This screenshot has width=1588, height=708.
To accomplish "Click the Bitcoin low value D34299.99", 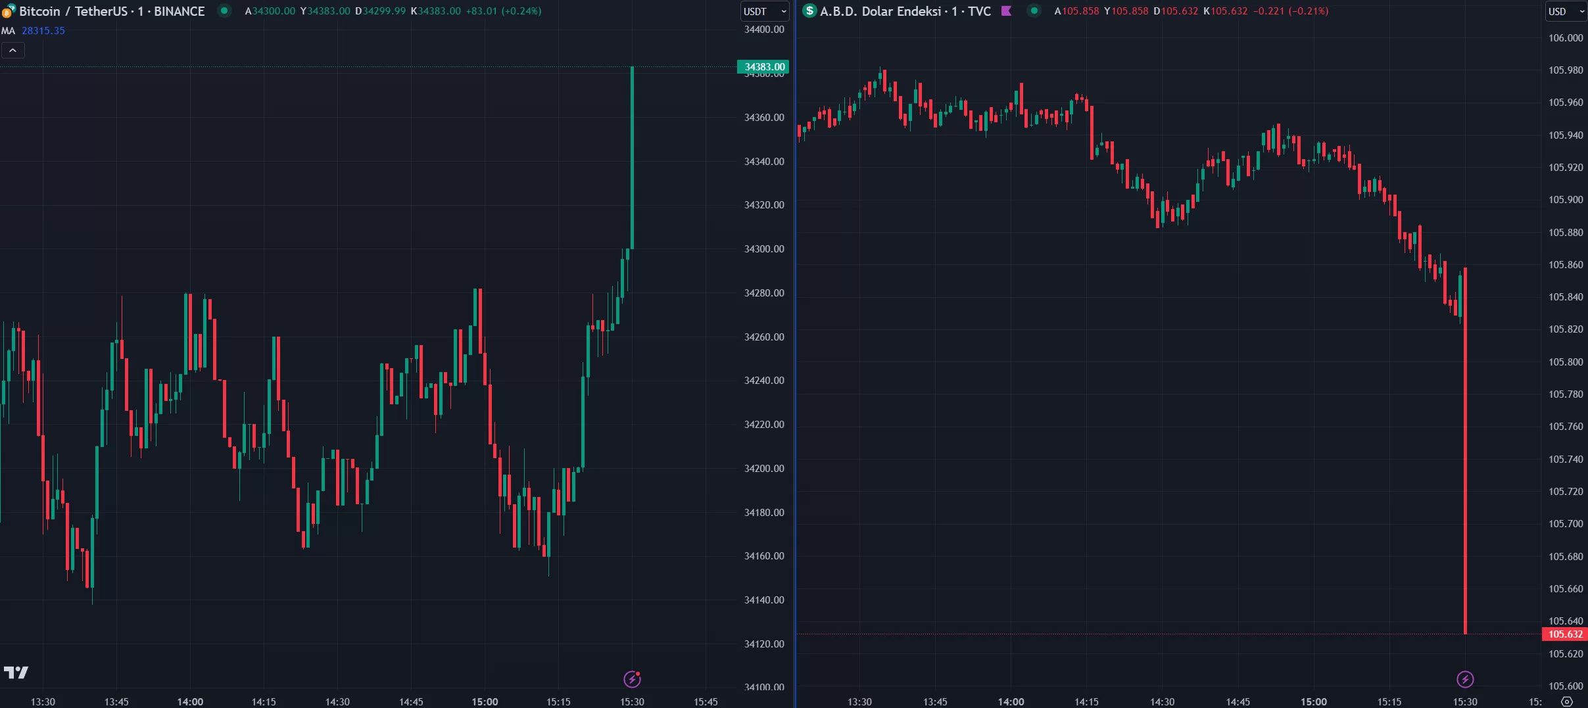I will [x=380, y=11].
